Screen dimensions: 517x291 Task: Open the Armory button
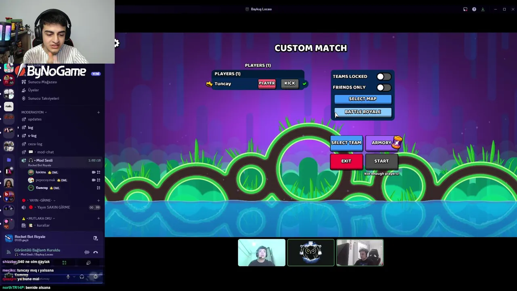(381, 143)
